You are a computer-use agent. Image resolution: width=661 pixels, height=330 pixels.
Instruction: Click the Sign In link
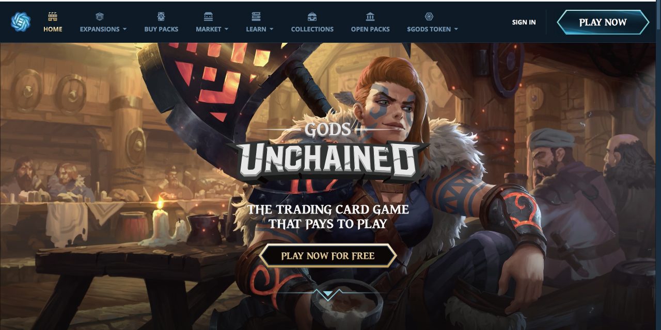[x=524, y=22]
